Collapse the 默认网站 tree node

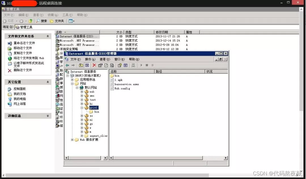click(77, 88)
